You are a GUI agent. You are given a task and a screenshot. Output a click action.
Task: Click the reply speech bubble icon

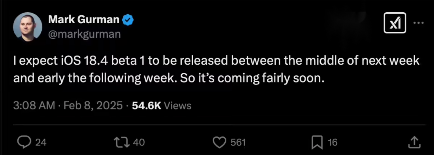[24, 142]
